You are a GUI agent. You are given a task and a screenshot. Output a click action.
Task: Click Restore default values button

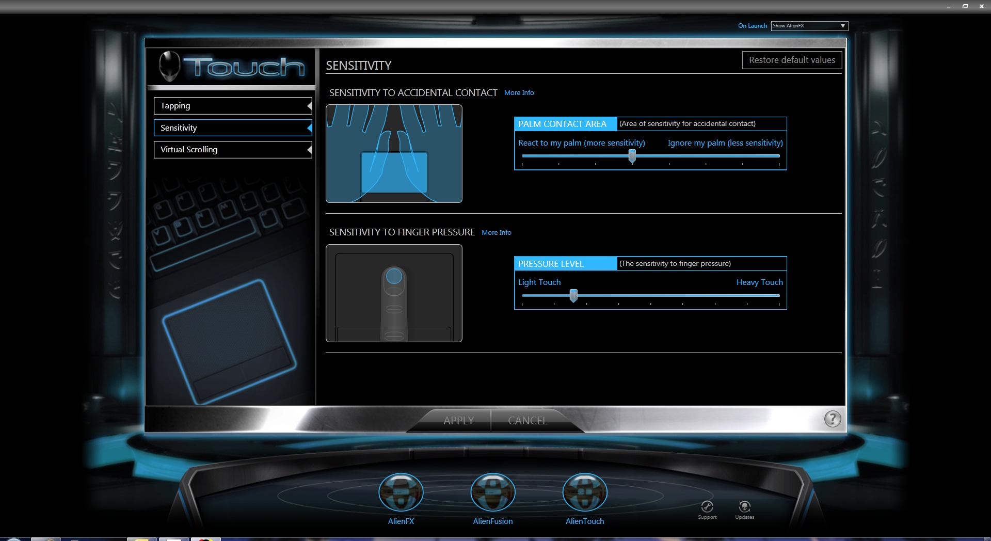(x=792, y=60)
